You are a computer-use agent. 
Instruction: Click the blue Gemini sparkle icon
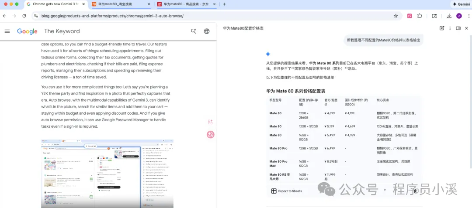(x=268, y=54)
